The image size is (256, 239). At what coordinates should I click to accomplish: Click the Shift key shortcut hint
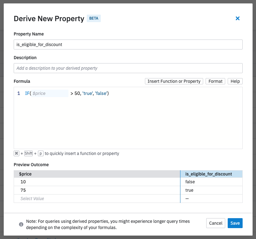pyautogui.click(x=28, y=153)
